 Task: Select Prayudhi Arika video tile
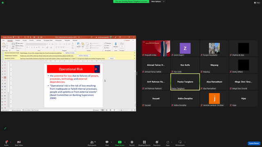pyautogui.click(x=156, y=48)
